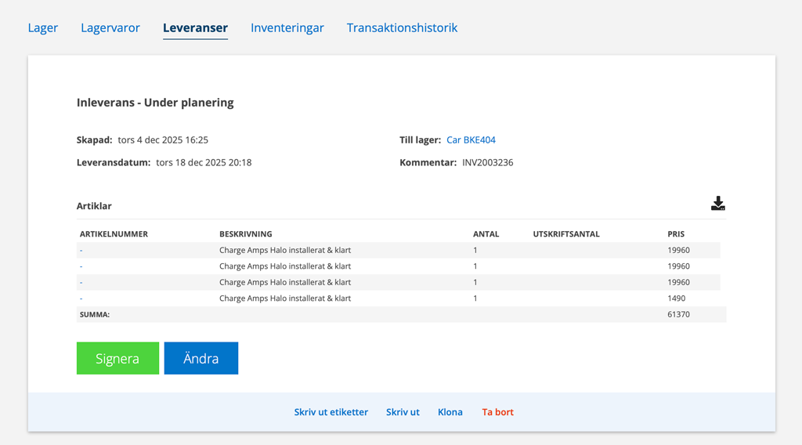
Task: Click the article row priced 1490
Action: point(284,298)
